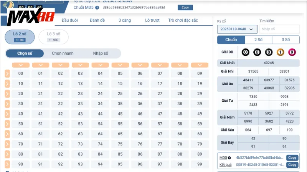Click the orange arrow beside row 90
Image resolution: width=307 pixels, height=172 pixels.
pyautogui.click(x=7, y=164)
